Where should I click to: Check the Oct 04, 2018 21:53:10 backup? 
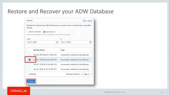point(29,69)
